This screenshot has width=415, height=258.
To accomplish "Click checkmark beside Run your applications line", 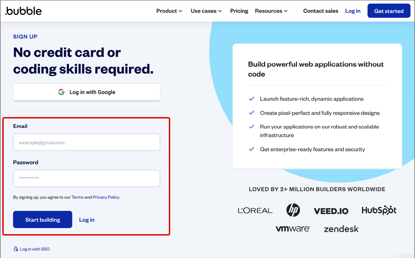I will click(x=252, y=127).
